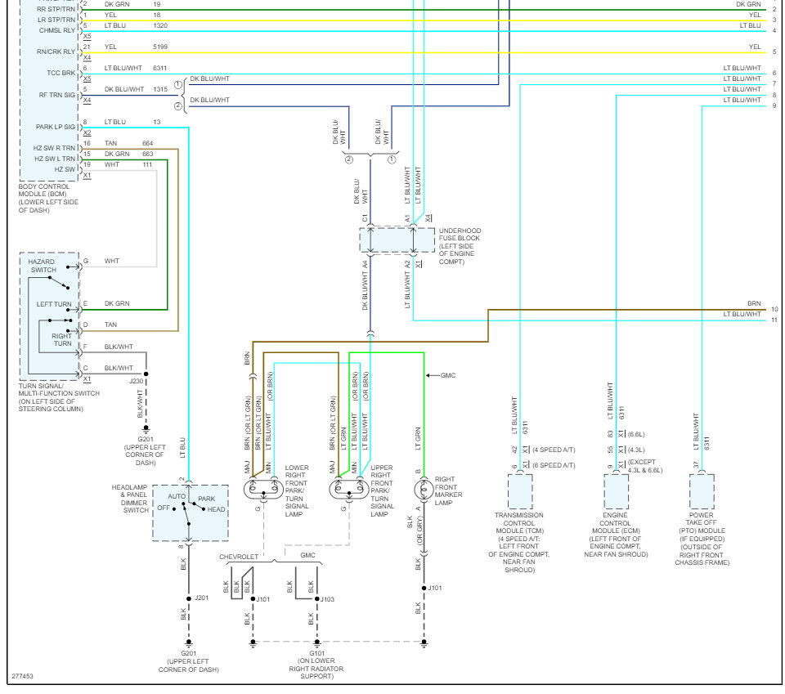Click the G101 ground symbol above its label
The width and height of the screenshot is (785, 694).
coord(317,643)
